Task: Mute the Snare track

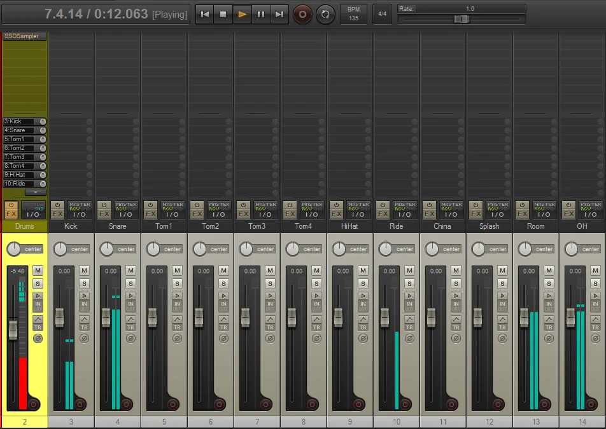Action: click(x=130, y=271)
